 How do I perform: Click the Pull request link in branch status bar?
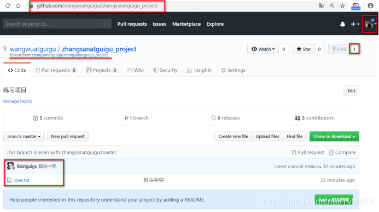308,152
